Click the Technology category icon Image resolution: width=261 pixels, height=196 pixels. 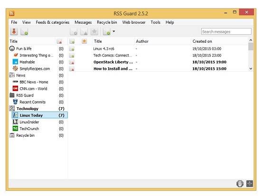(12, 108)
